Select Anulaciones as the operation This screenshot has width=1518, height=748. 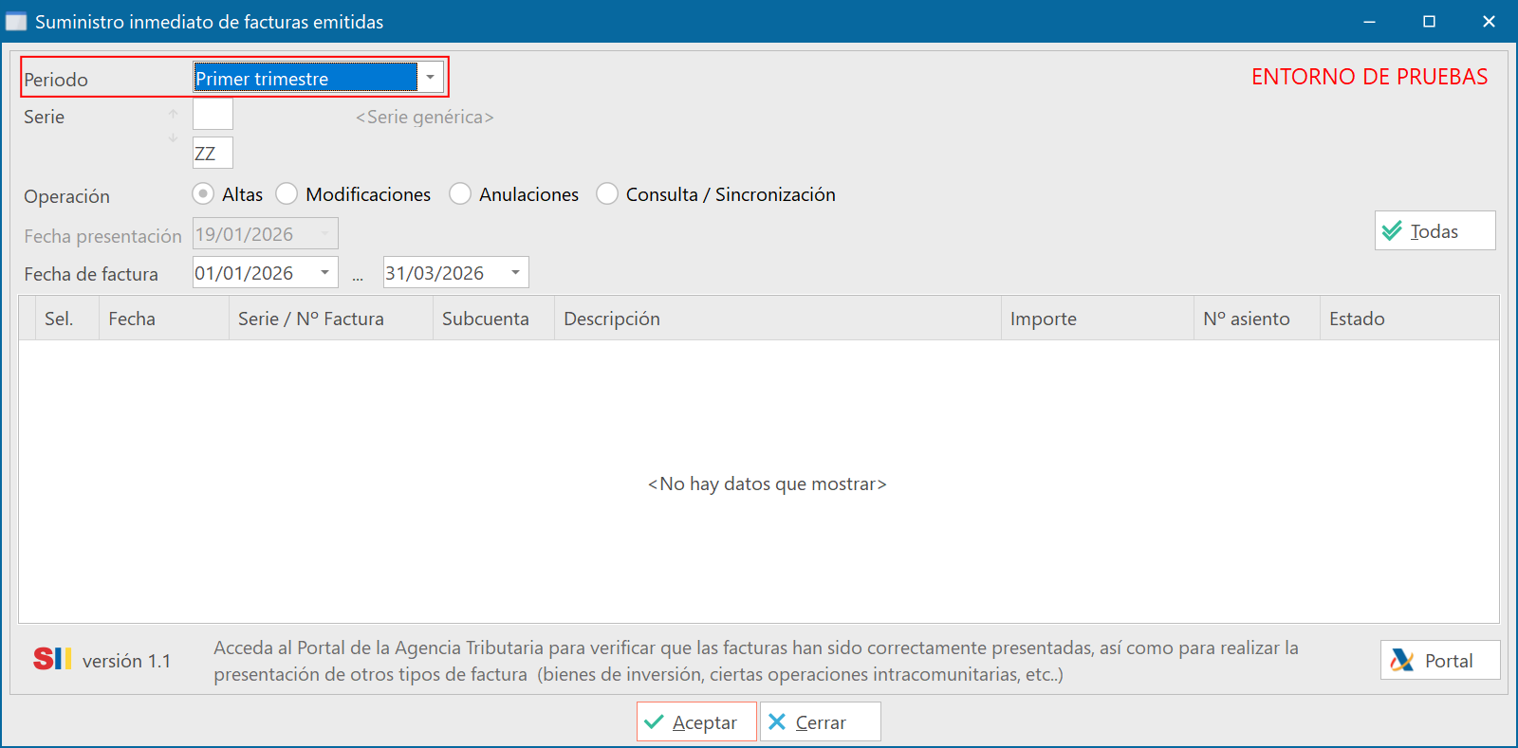[460, 194]
